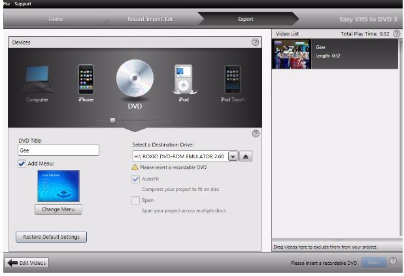Select the iPhone device icon
The height and width of the screenshot is (276, 404).
(86, 79)
